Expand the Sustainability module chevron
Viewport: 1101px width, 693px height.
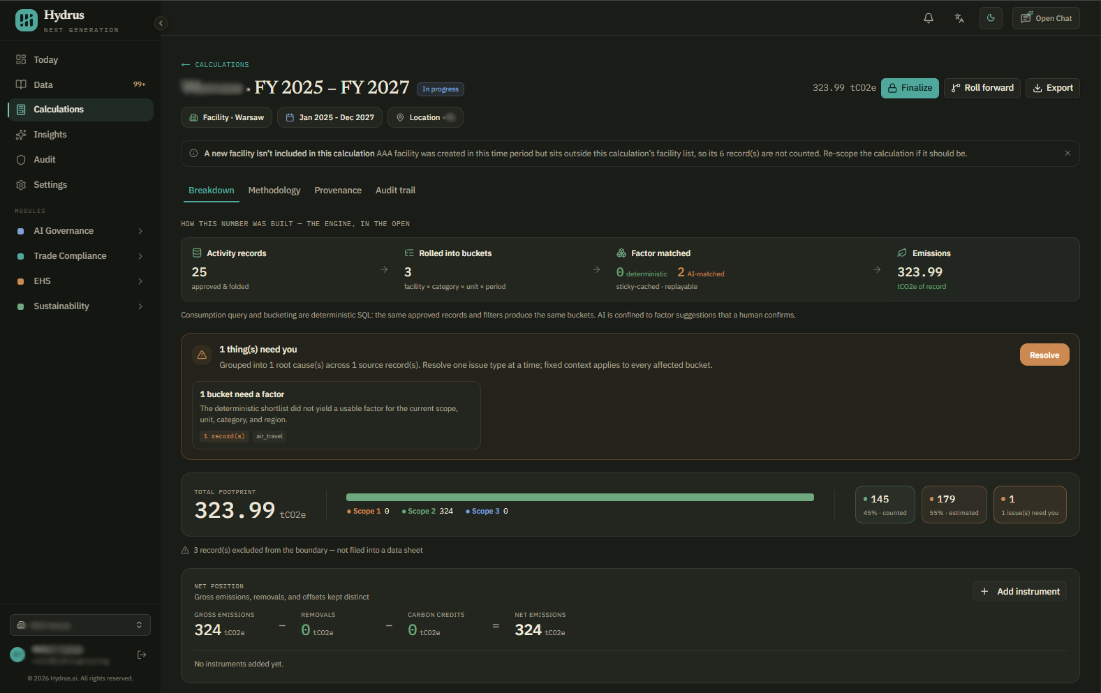click(140, 306)
